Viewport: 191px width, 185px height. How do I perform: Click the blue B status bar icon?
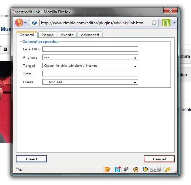(x=118, y=170)
